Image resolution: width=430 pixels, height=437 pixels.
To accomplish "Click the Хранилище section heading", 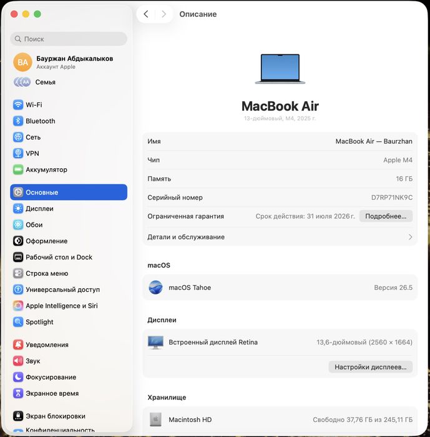I will (x=167, y=398).
